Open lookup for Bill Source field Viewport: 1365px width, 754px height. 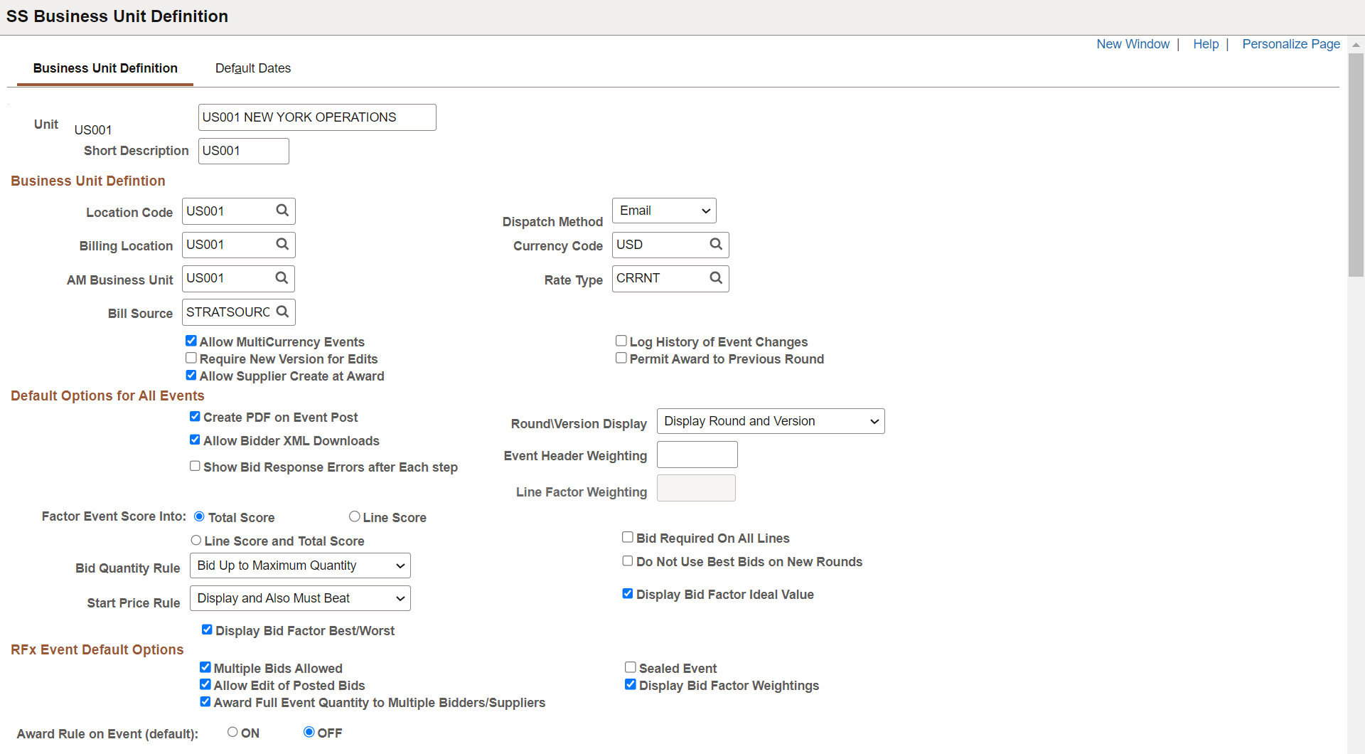tap(282, 312)
